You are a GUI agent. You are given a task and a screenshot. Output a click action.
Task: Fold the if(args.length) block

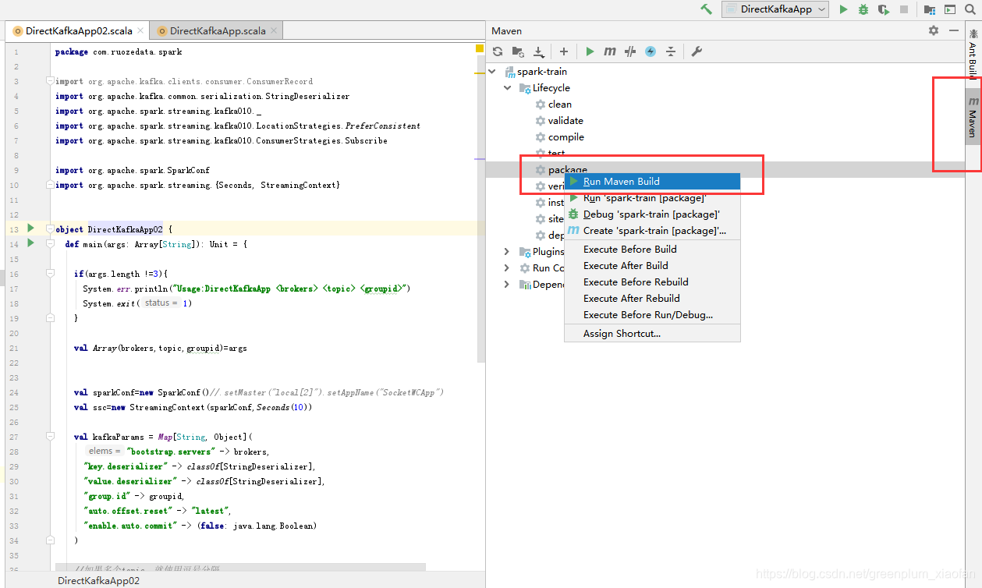pyautogui.click(x=50, y=274)
